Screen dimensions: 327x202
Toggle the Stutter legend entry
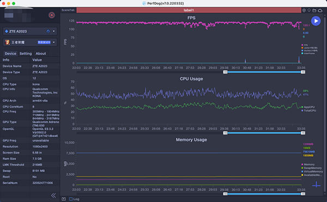coord(310,51)
